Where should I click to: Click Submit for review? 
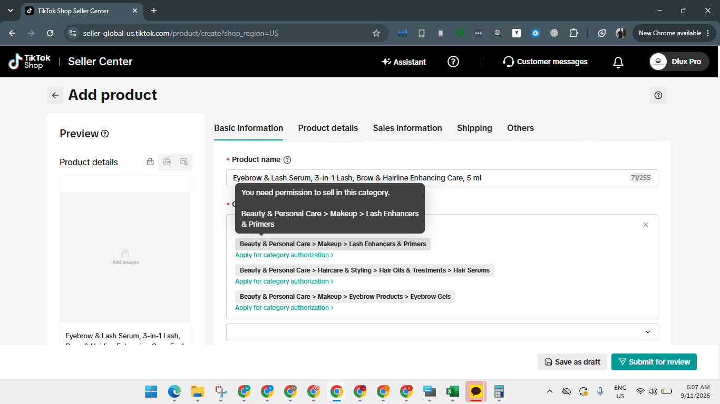pyautogui.click(x=654, y=362)
